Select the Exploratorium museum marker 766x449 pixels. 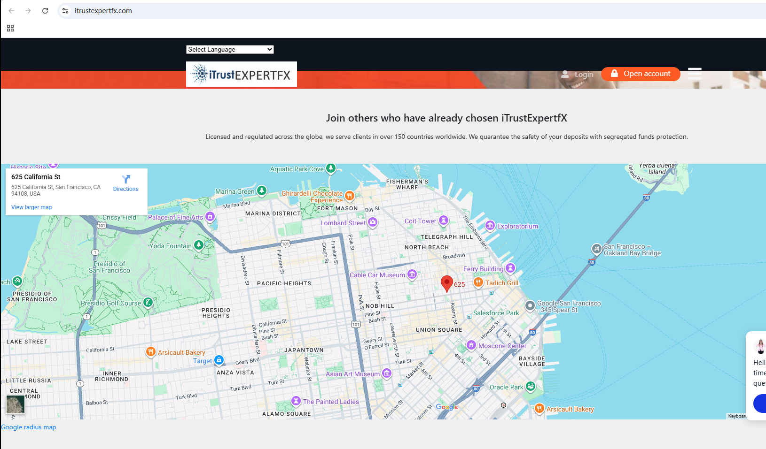(490, 226)
